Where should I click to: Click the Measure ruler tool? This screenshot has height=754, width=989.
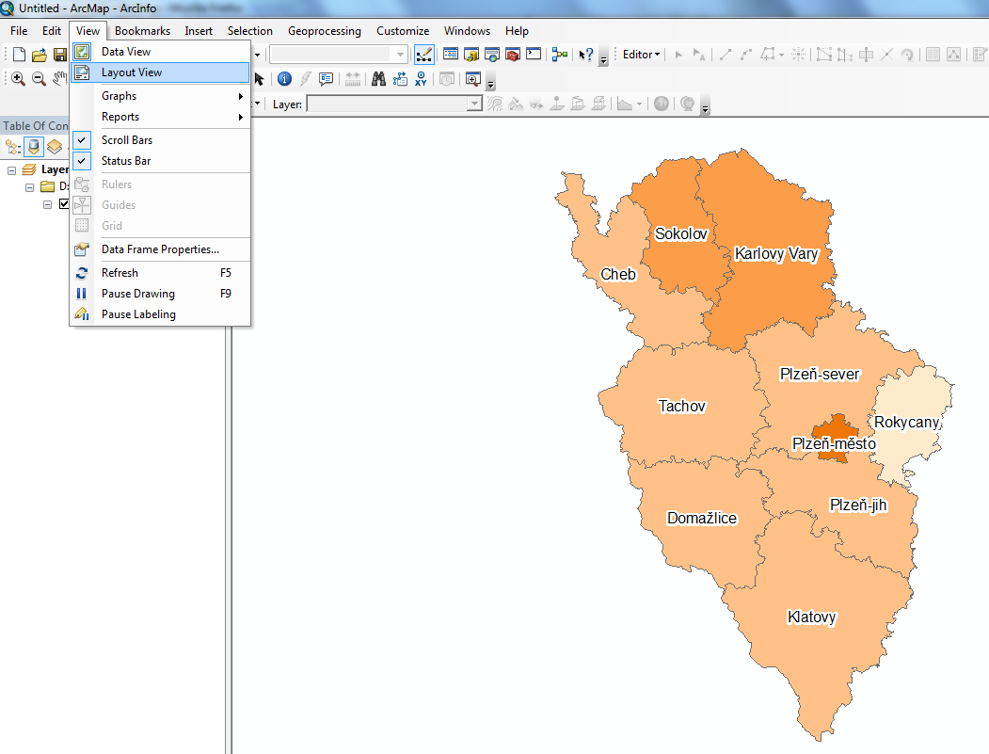(x=353, y=79)
